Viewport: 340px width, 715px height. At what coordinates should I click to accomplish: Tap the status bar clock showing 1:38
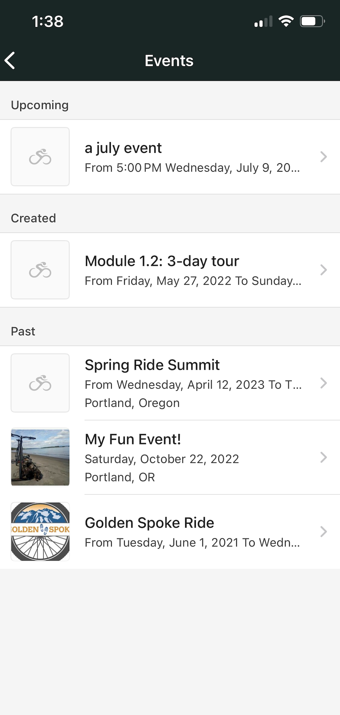(x=48, y=21)
